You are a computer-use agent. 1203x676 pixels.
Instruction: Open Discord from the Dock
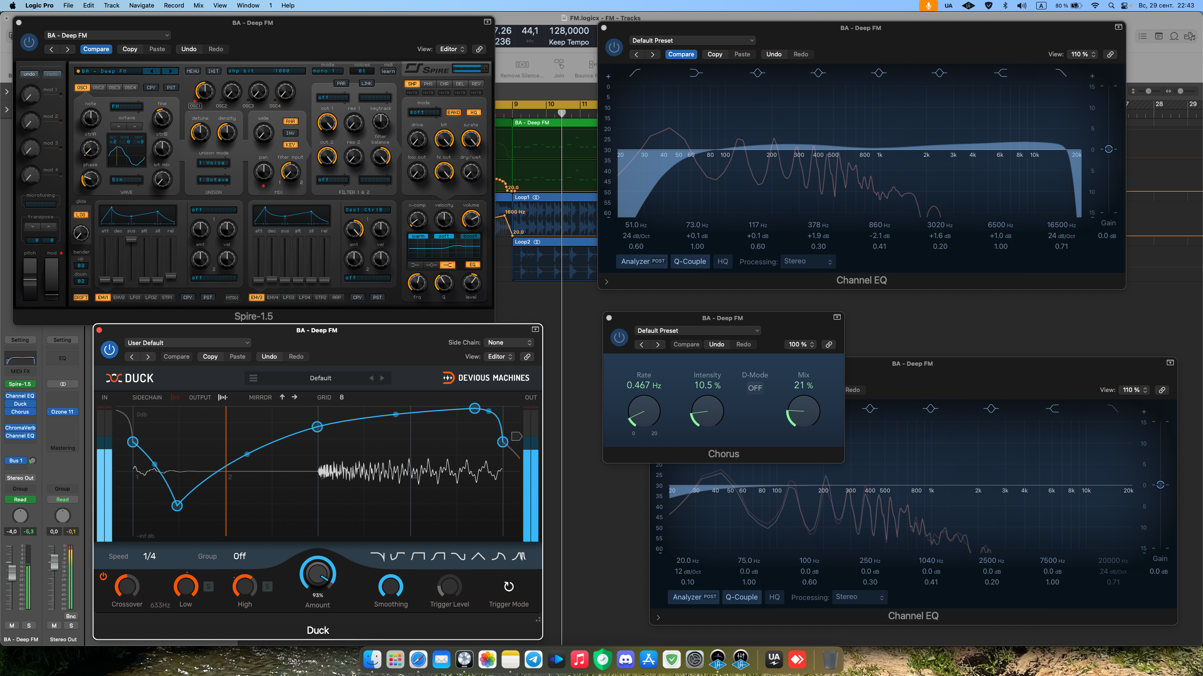click(625, 660)
